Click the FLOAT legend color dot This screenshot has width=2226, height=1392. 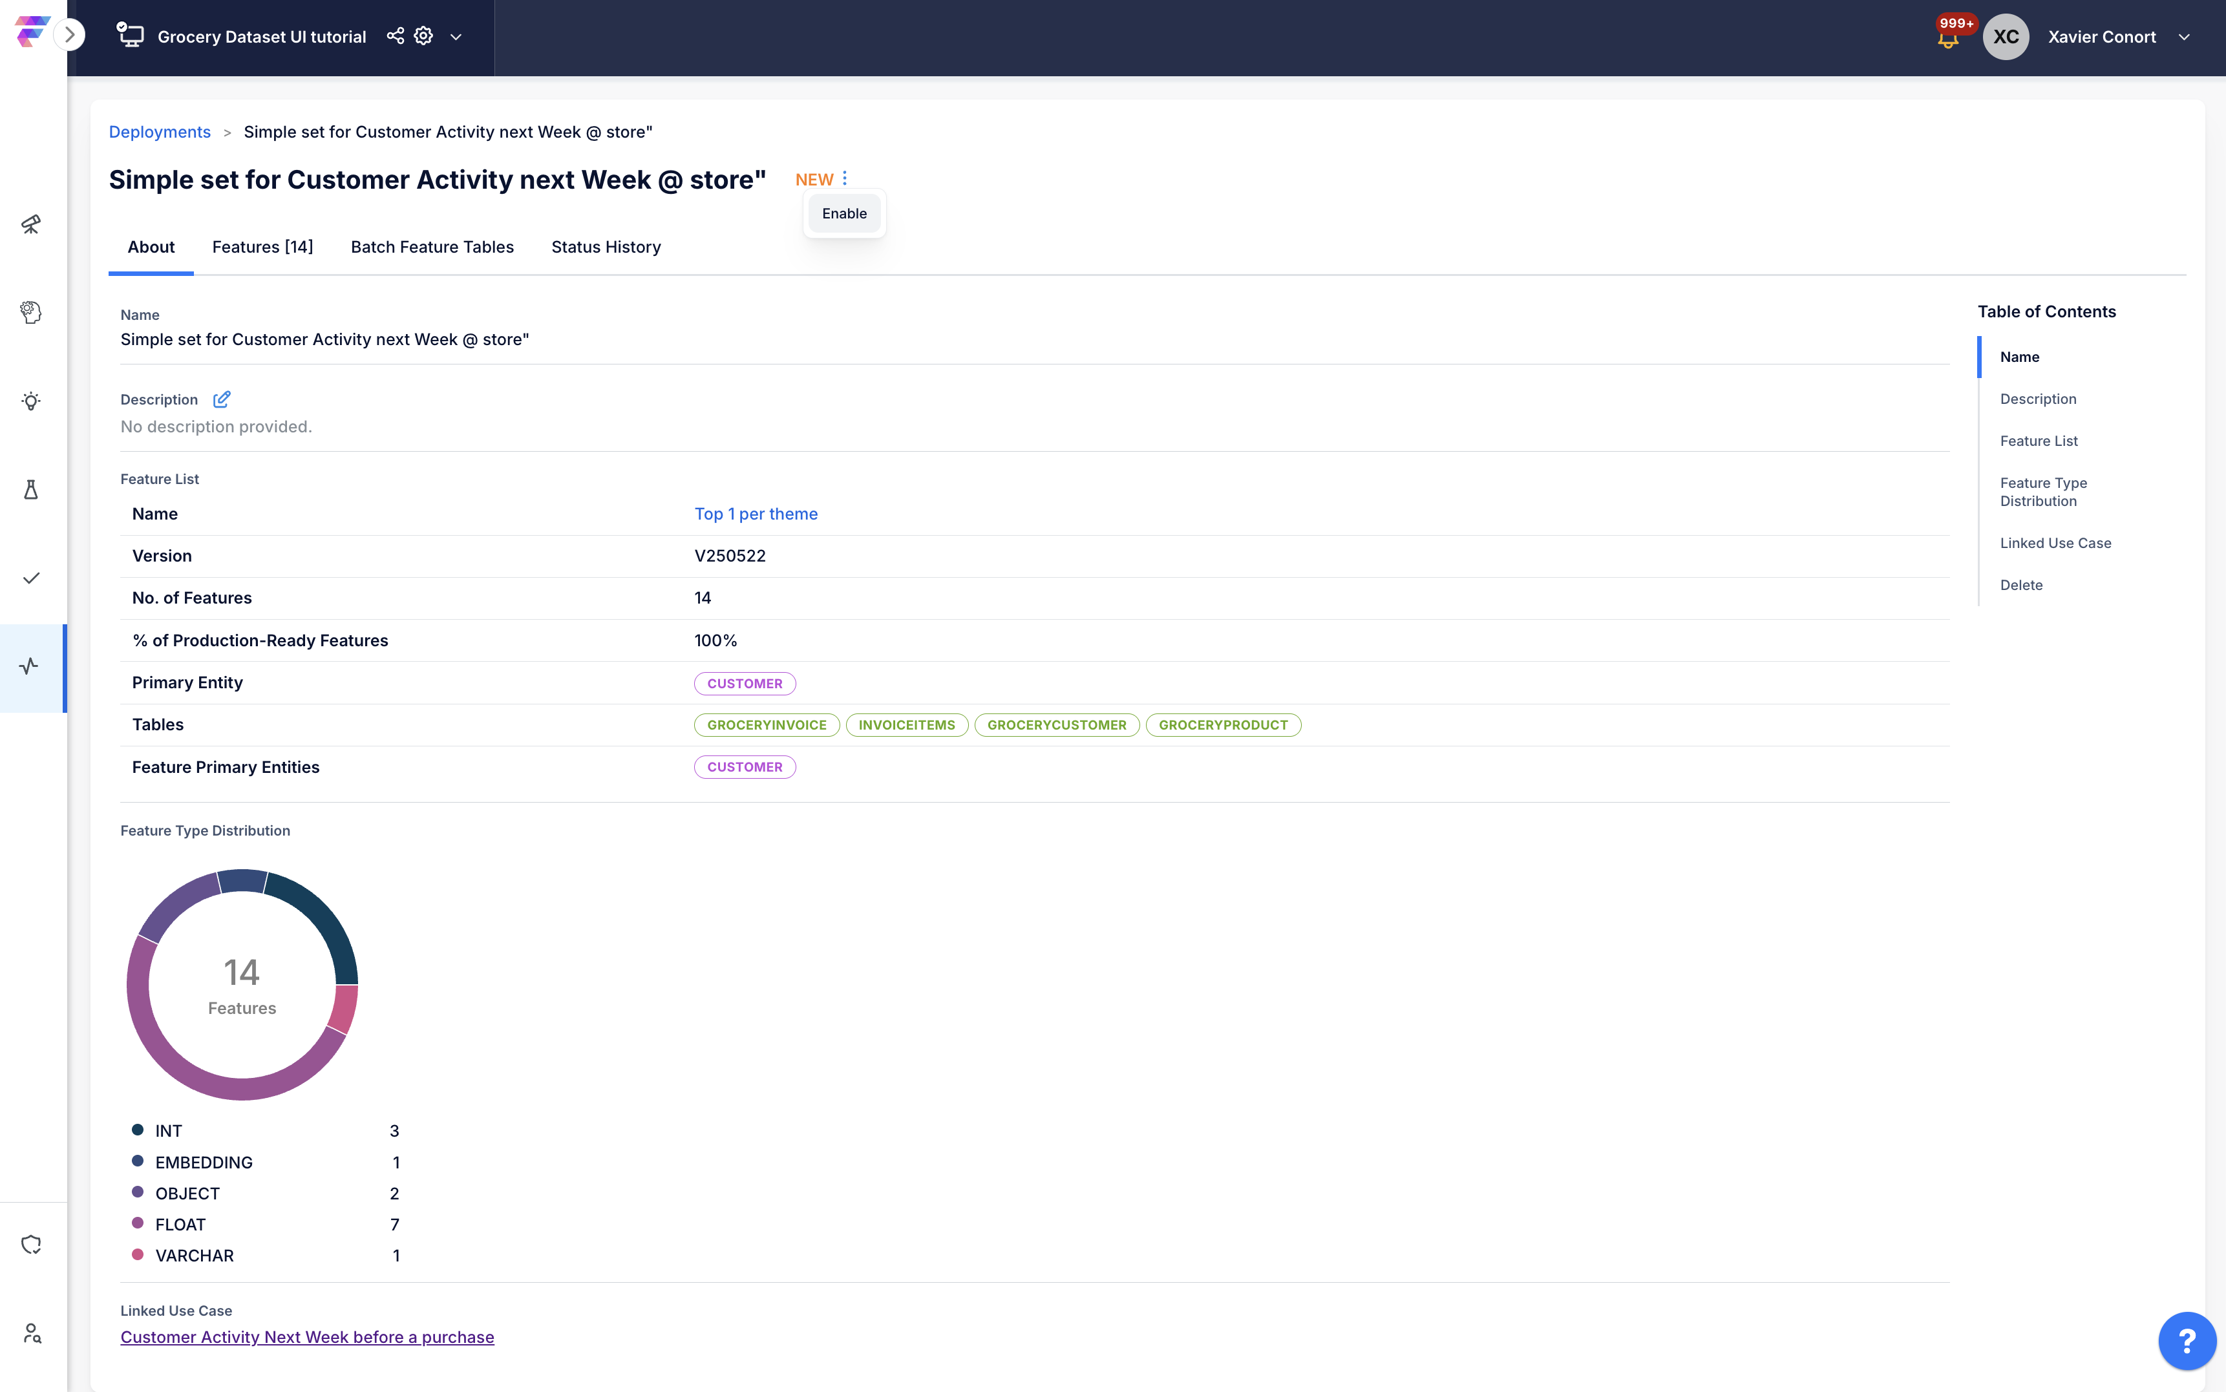click(x=137, y=1223)
